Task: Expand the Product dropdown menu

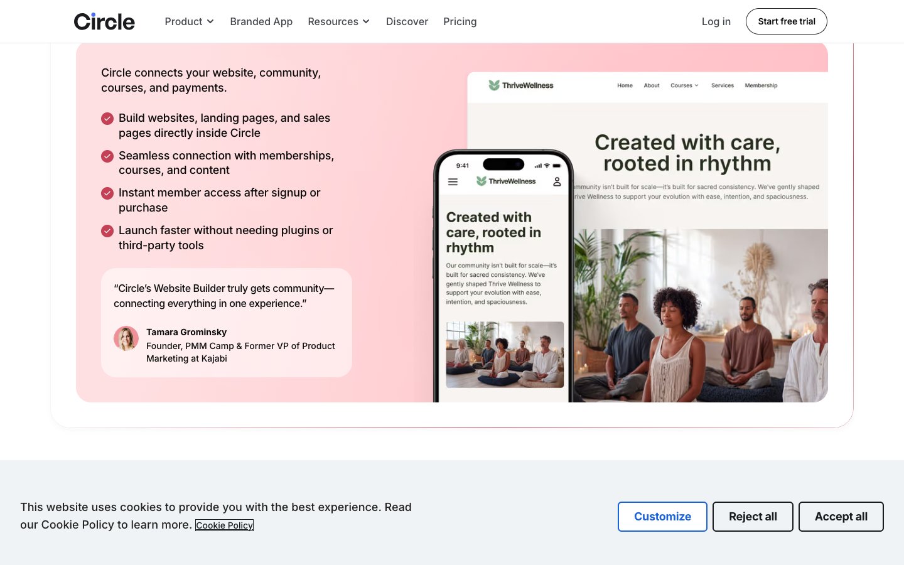Action: tap(189, 21)
